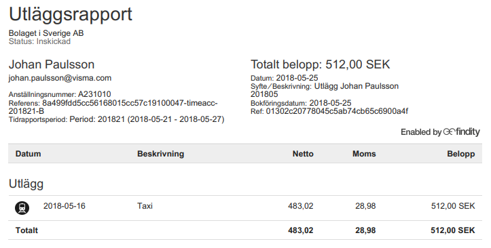This screenshot has width=491, height=248.
Task: Select the Utlägg section heading
Action: click(x=26, y=184)
